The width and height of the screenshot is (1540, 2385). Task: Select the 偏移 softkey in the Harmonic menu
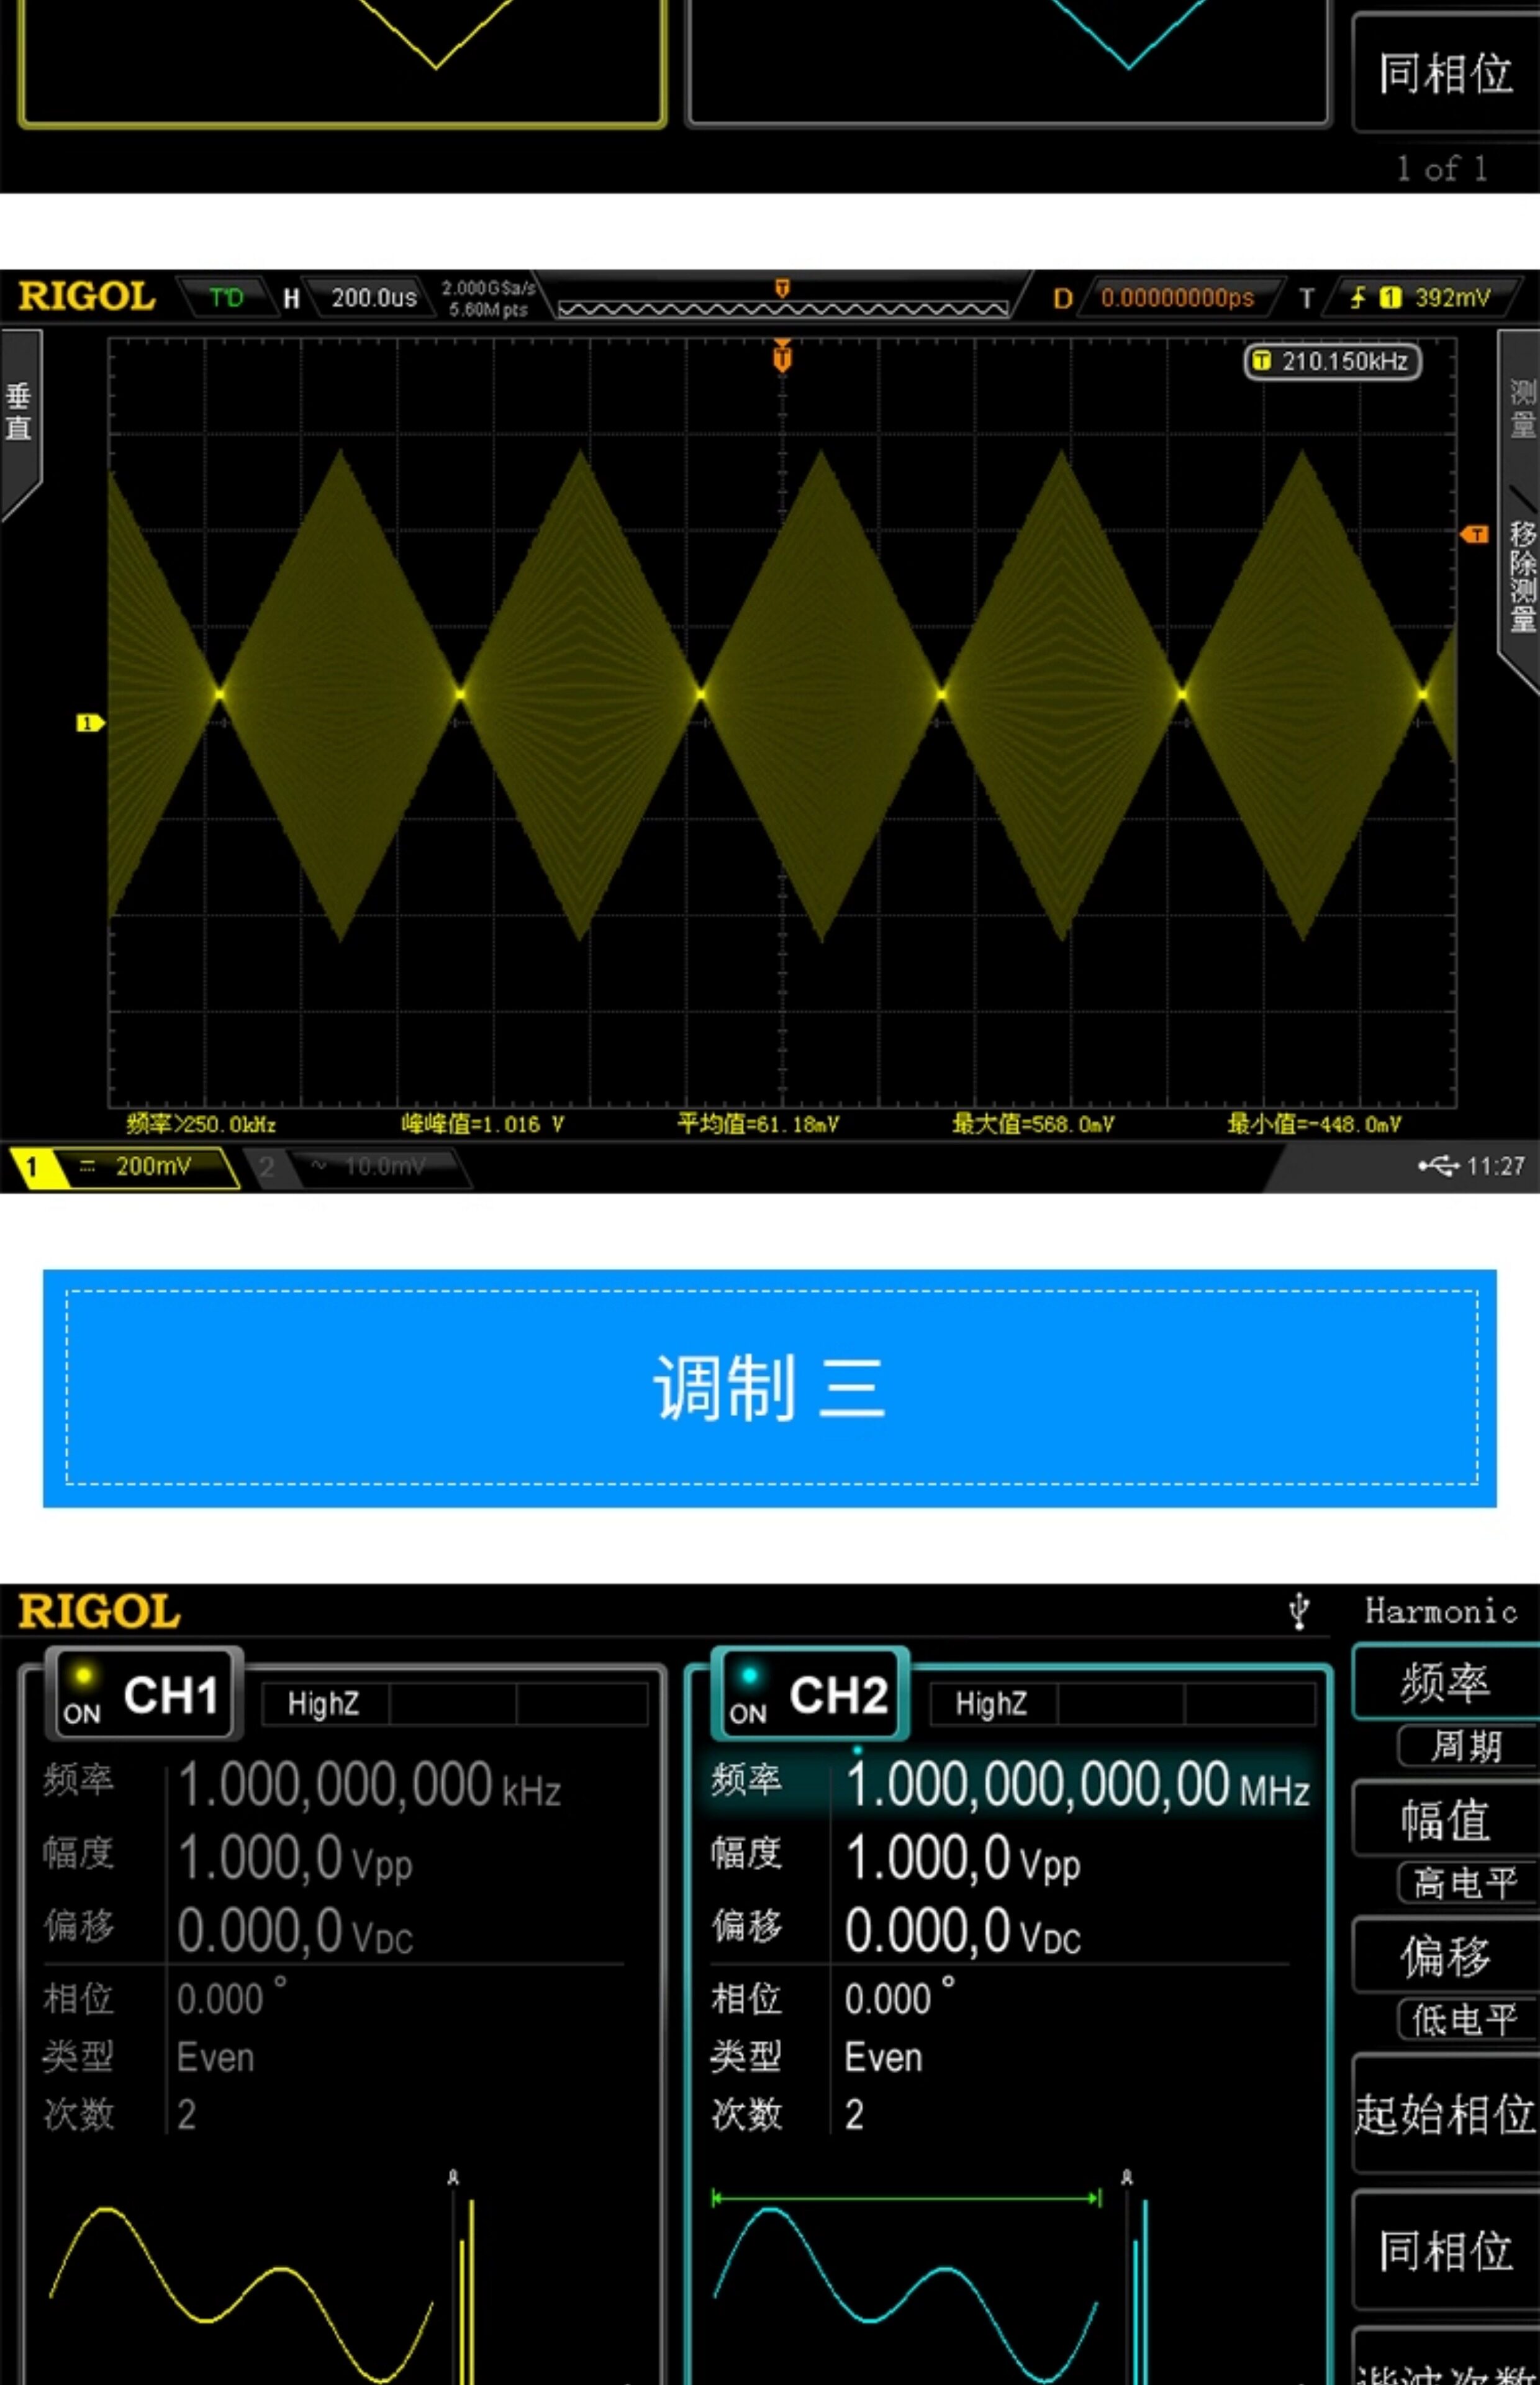pyautogui.click(x=1446, y=1956)
